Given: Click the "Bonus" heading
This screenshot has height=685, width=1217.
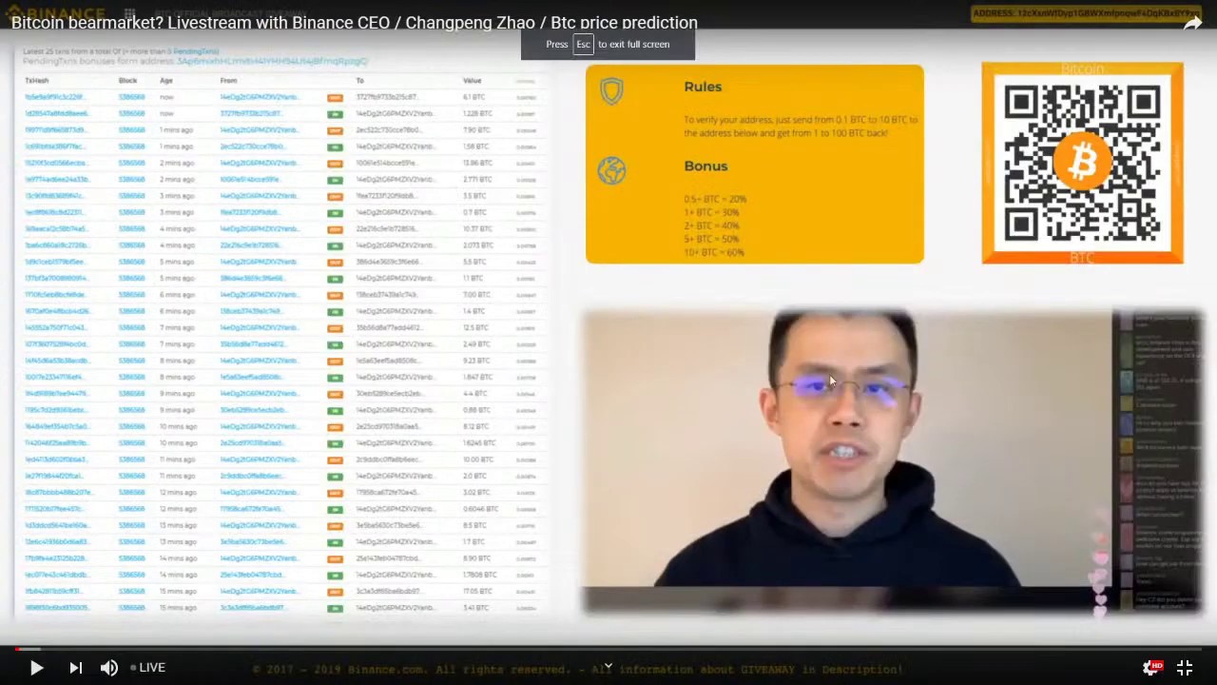Looking at the screenshot, I should pos(705,166).
